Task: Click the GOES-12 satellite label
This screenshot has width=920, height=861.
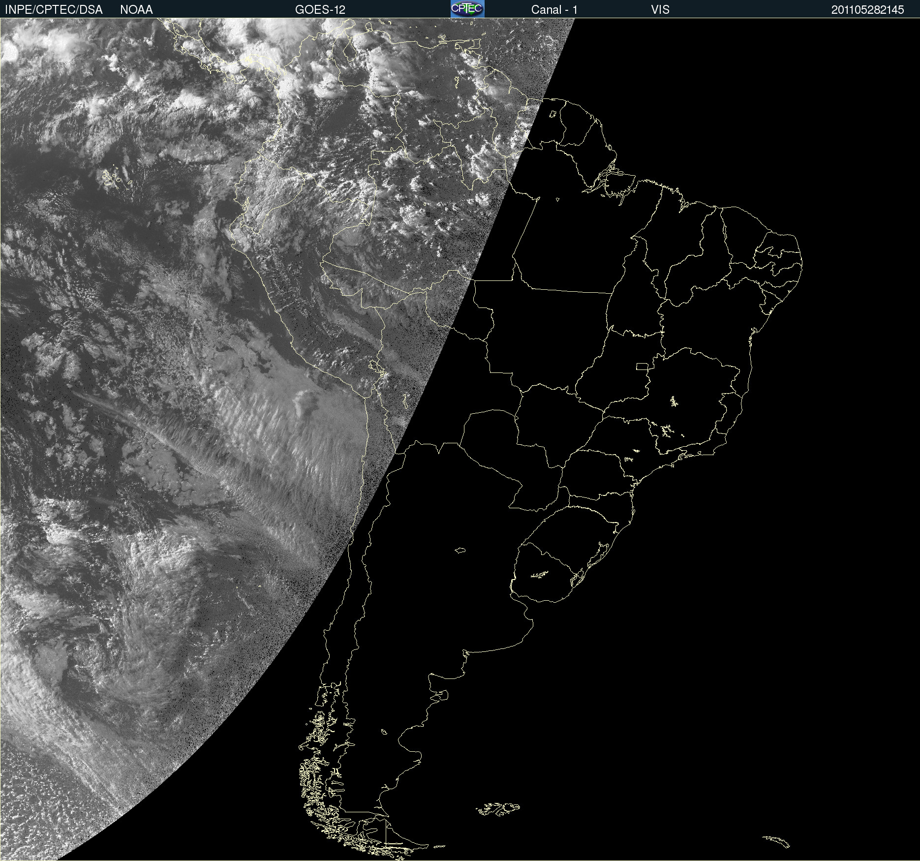Action: [x=320, y=10]
